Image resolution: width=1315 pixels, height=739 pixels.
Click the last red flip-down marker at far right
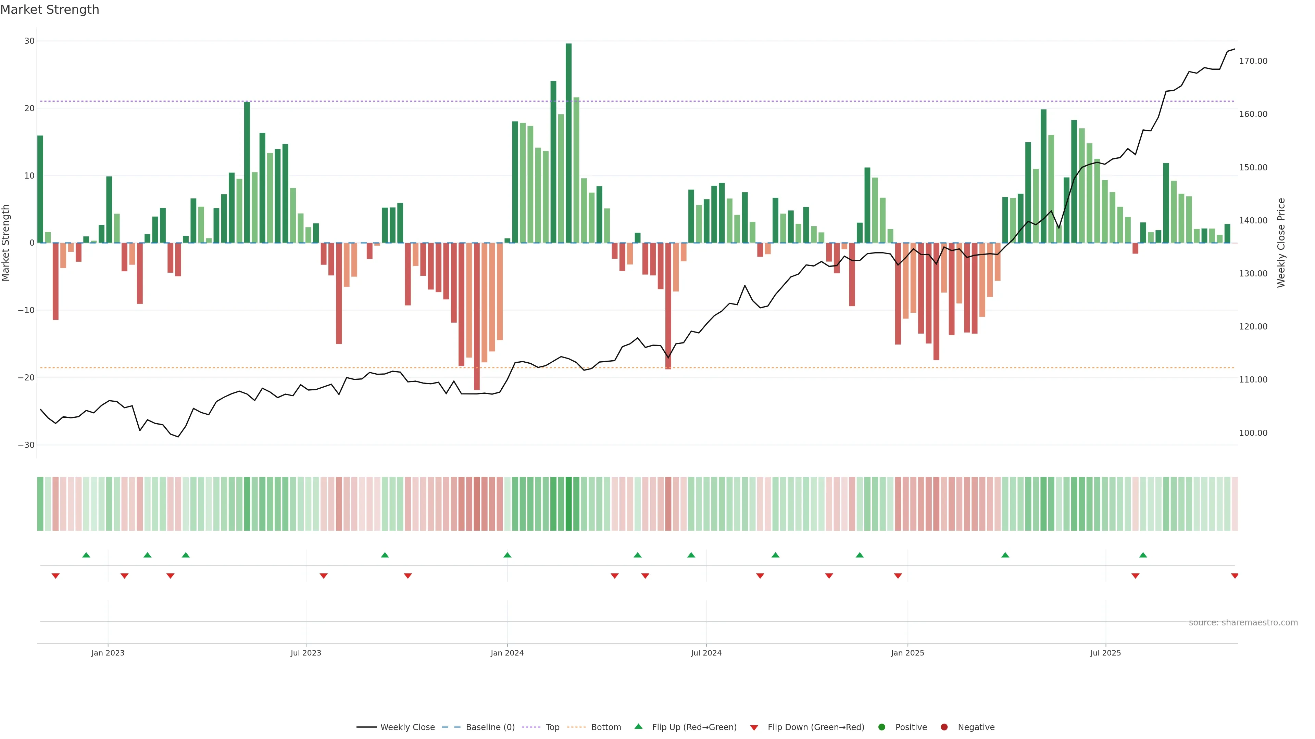[x=1234, y=576]
